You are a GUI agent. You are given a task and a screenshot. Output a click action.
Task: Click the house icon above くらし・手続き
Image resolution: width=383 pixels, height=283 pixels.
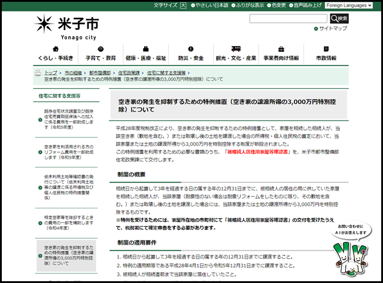click(x=56, y=49)
